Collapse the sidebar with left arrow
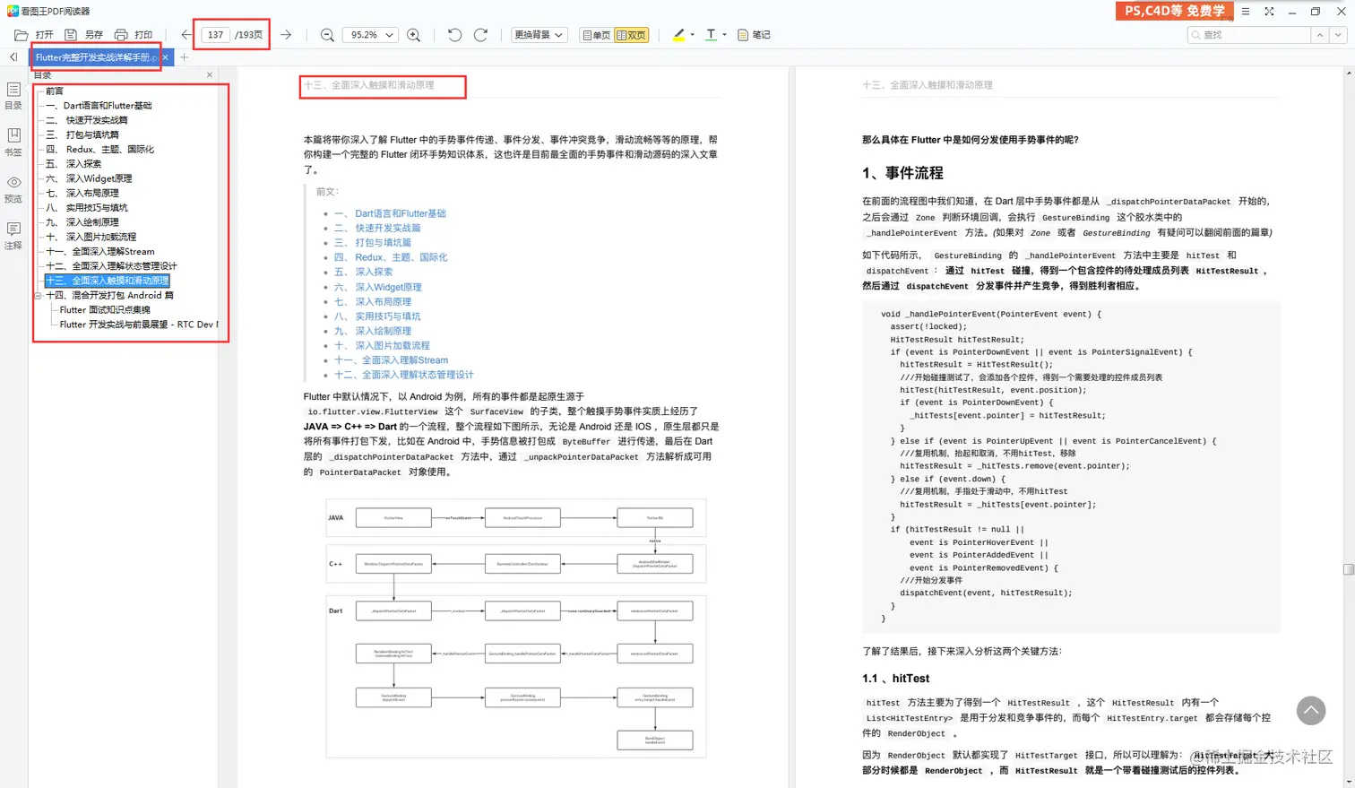Image resolution: width=1355 pixels, height=788 pixels. point(13,57)
